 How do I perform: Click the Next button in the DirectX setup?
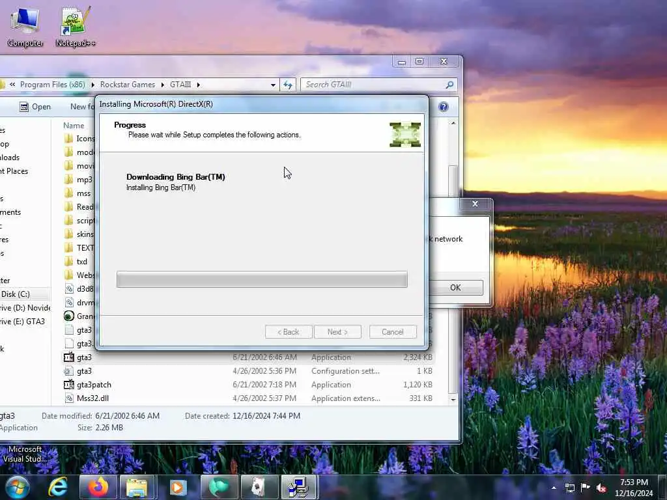tap(337, 331)
